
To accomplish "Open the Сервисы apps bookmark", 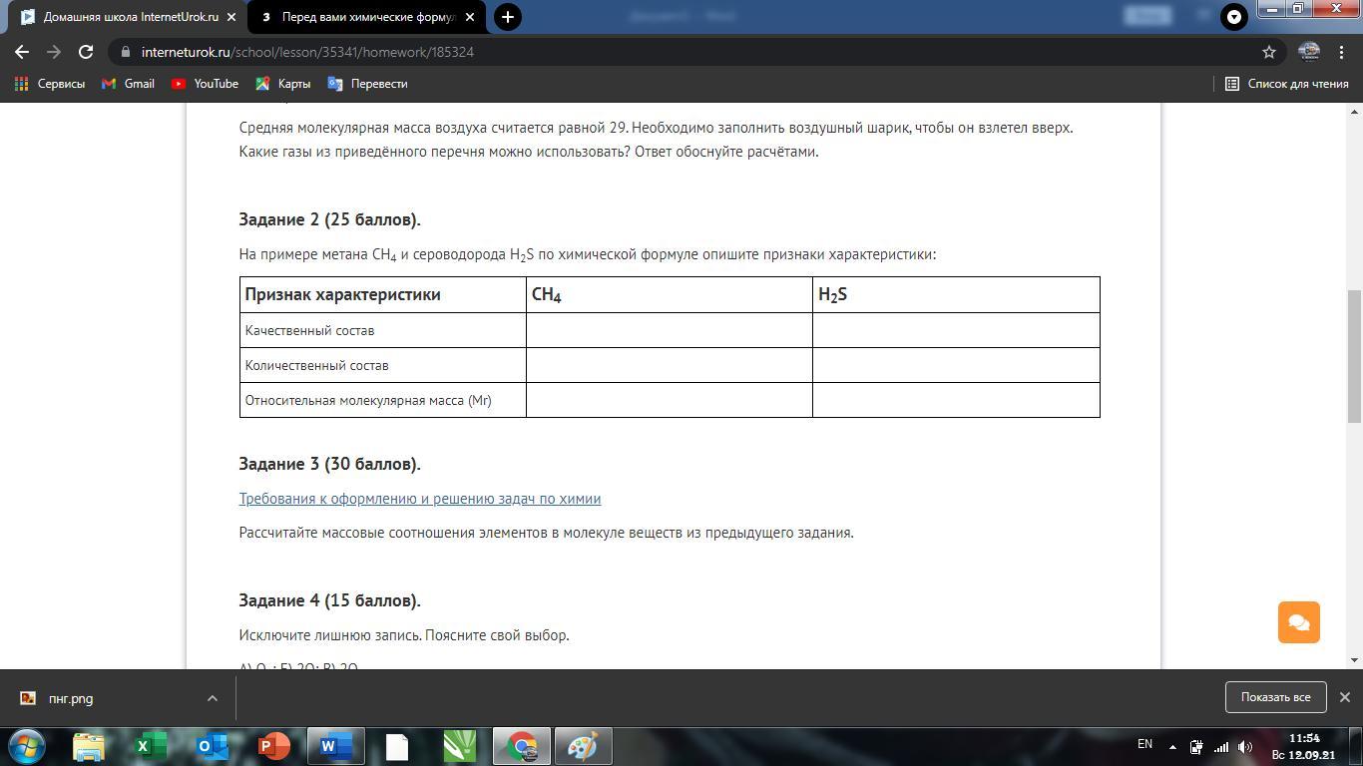I will [x=50, y=84].
